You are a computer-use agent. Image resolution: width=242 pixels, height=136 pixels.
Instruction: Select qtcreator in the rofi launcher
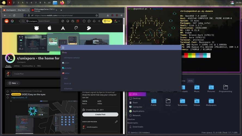(121, 68)
